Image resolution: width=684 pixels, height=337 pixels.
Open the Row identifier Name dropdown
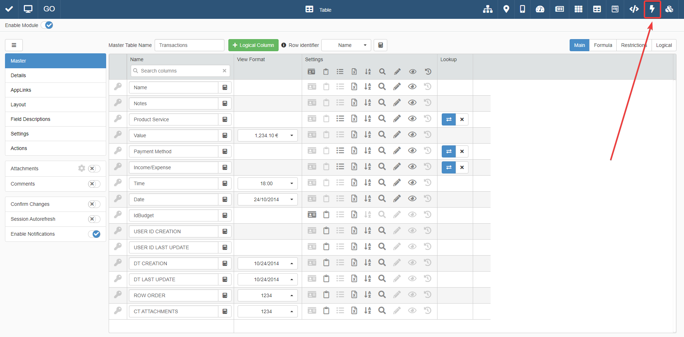346,45
